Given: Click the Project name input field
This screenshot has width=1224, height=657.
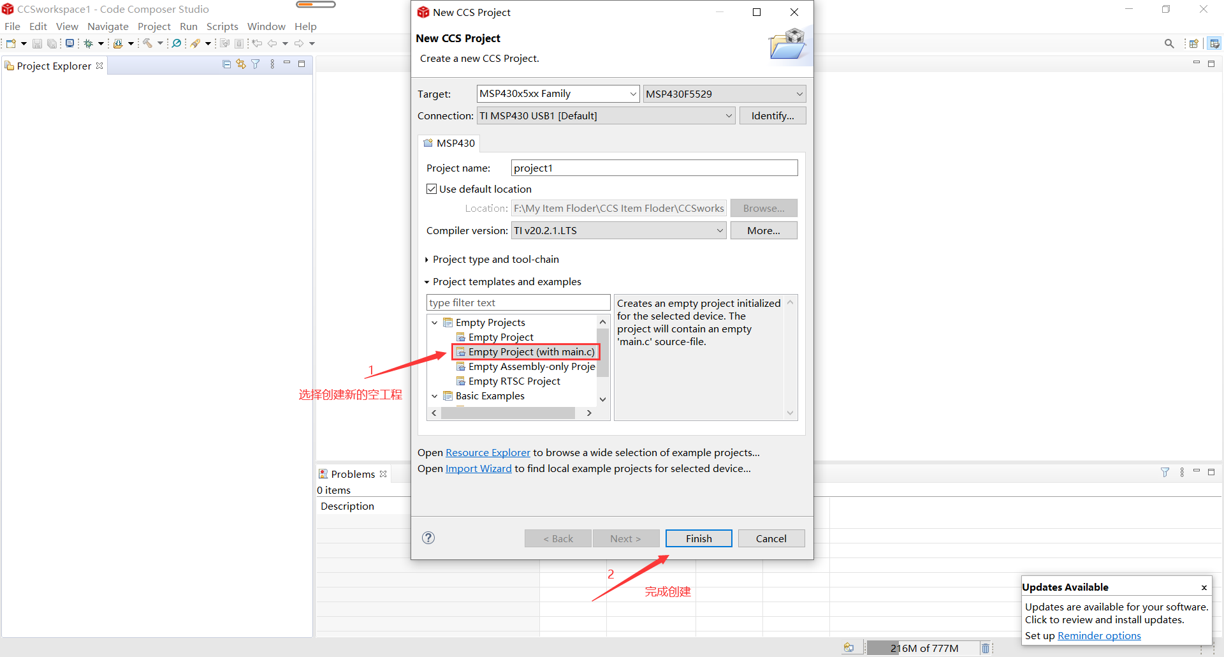Looking at the screenshot, I should click(654, 168).
